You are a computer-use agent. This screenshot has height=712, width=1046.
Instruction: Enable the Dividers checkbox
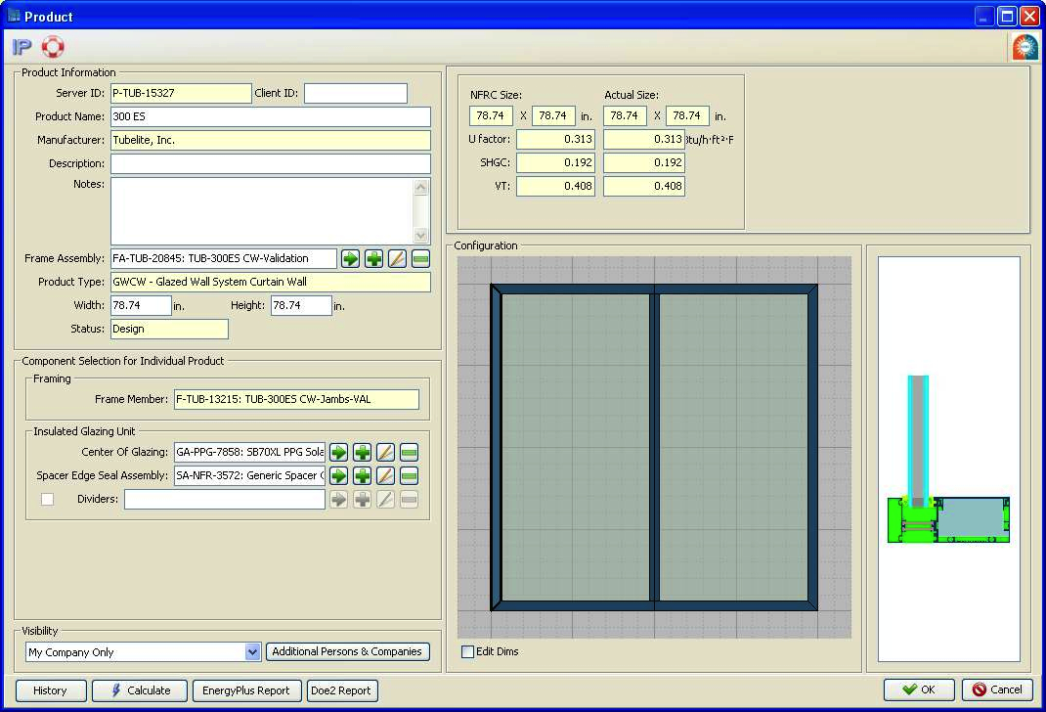47,500
